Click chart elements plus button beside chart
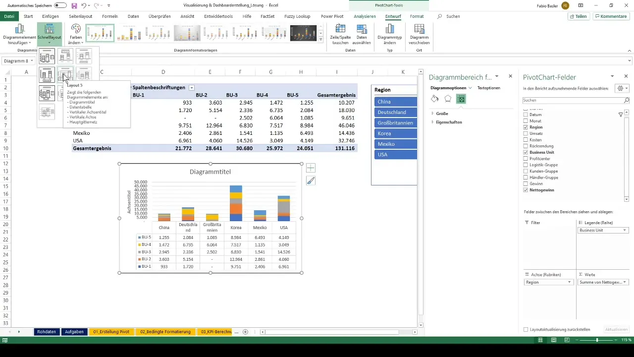 tap(311, 168)
